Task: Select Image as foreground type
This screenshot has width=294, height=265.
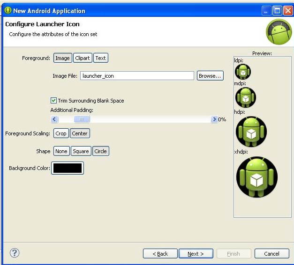Action: point(63,58)
